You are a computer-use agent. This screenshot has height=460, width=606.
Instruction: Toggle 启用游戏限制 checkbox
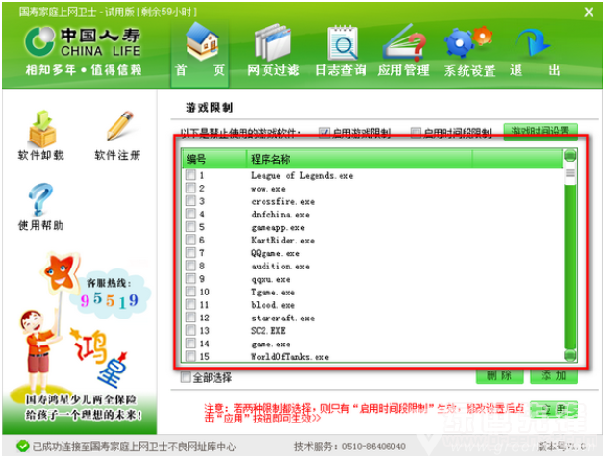point(325,133)
